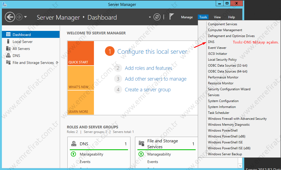The width and height of the screenshot is (281, 170).
Task: Click the DNS tile server icon
Action: tap(74, 144)
